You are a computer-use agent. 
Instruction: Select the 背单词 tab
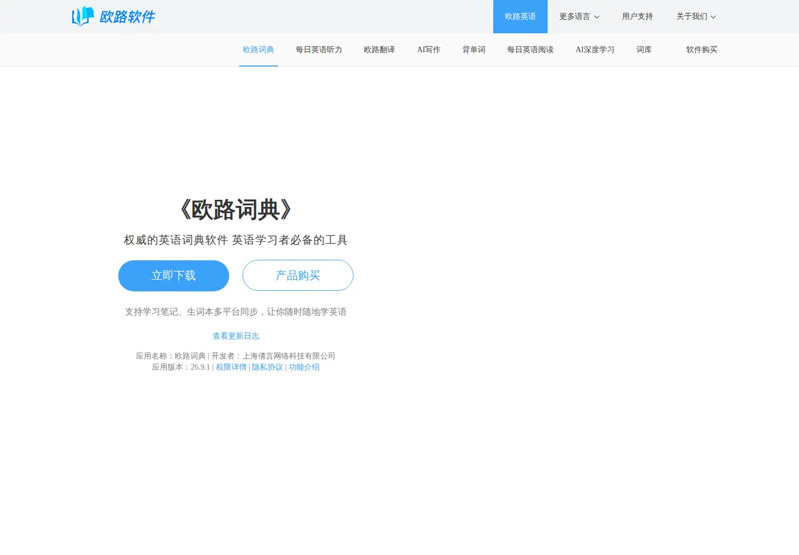474,50
